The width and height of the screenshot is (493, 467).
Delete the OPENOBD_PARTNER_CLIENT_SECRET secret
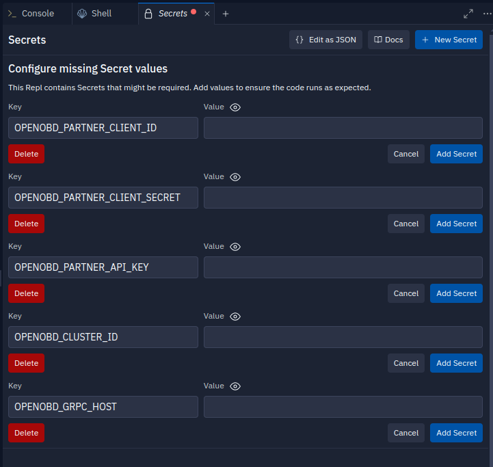coord(26,224)
